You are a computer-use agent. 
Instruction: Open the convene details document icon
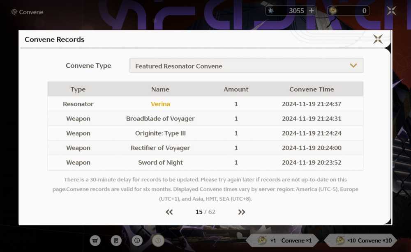tap(116, 241)
